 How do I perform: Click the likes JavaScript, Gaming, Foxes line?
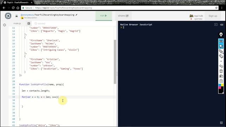[x=56, y=69]
